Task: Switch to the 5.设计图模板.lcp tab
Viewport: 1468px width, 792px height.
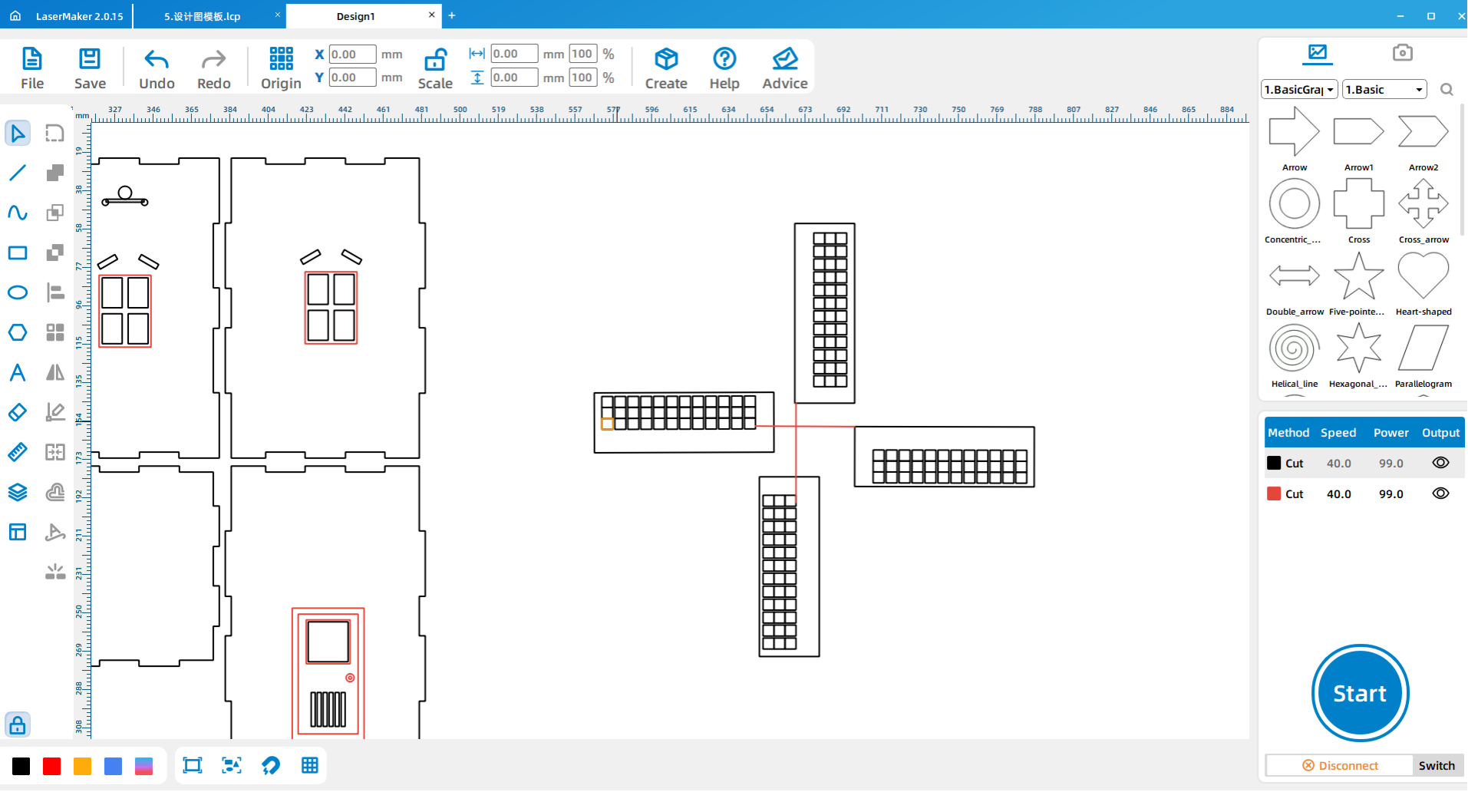Action: (x=203, y=16)
